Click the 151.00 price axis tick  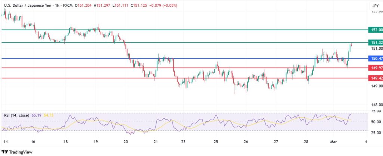click(375, 49)
